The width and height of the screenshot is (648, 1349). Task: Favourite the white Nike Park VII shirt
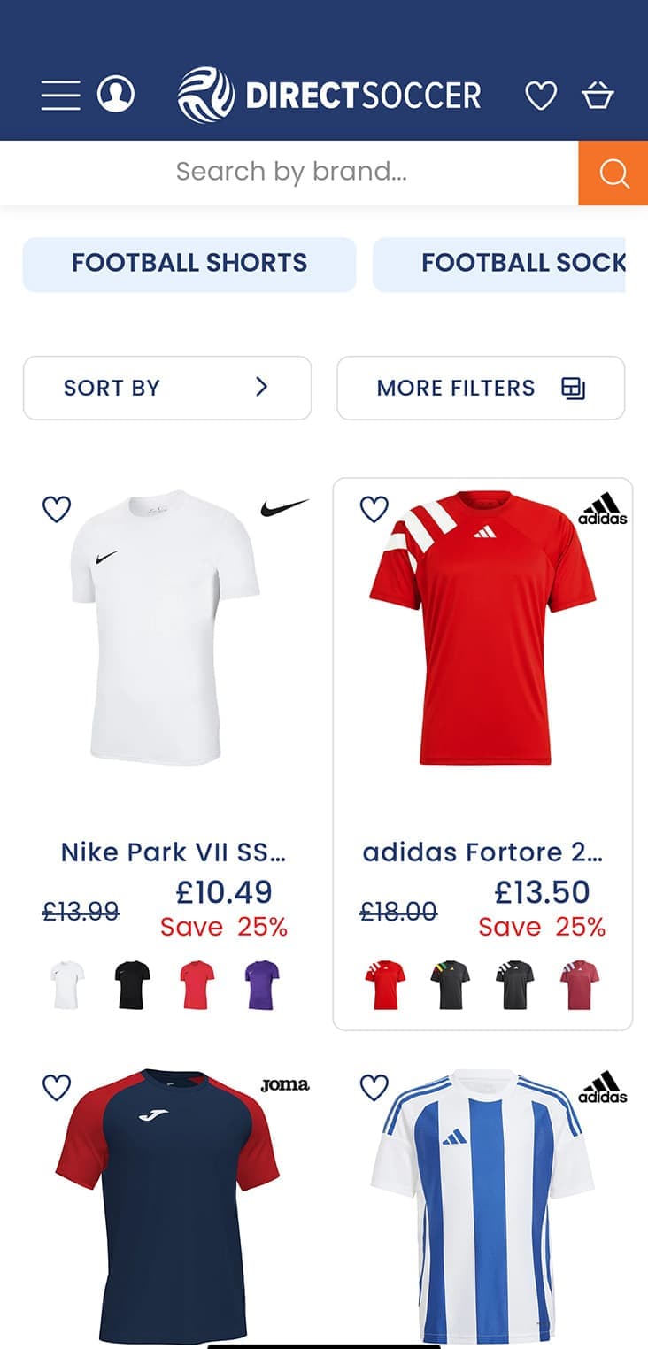[x=57, y=509]
